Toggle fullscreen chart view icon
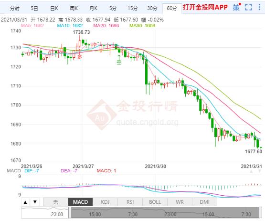The height and width of the screenshot is (221, 265). [248, 7]
